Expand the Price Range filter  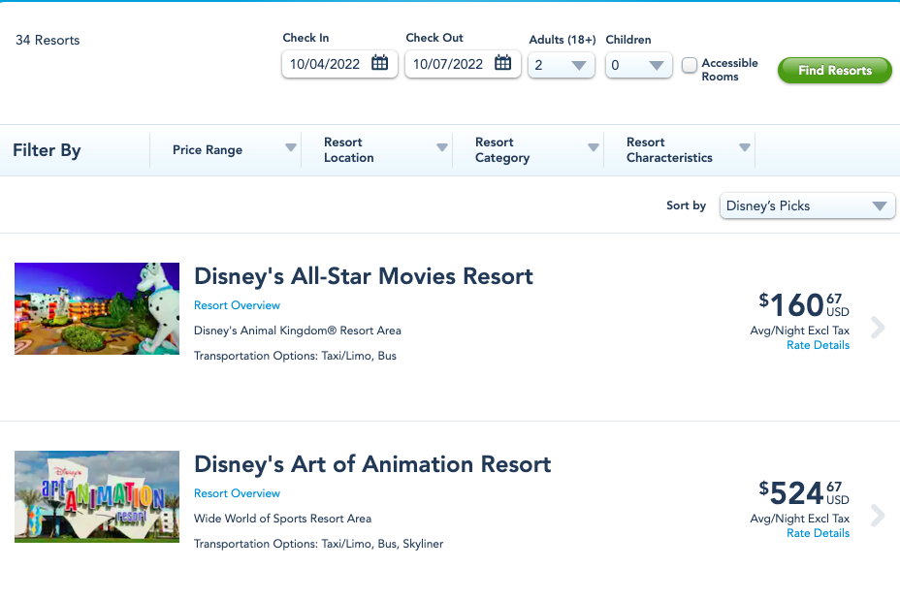click(x=226, y=150)
